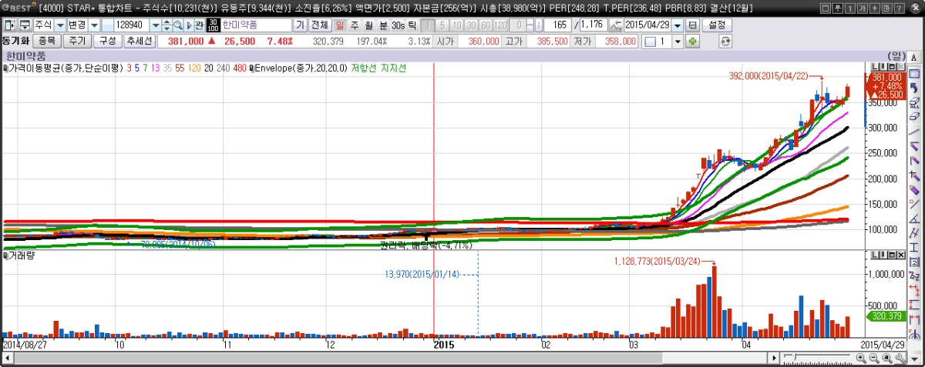This screenshot has width=925, height=367.
Task: Click the 설정 settings button
Action: [x=717, y=25]
